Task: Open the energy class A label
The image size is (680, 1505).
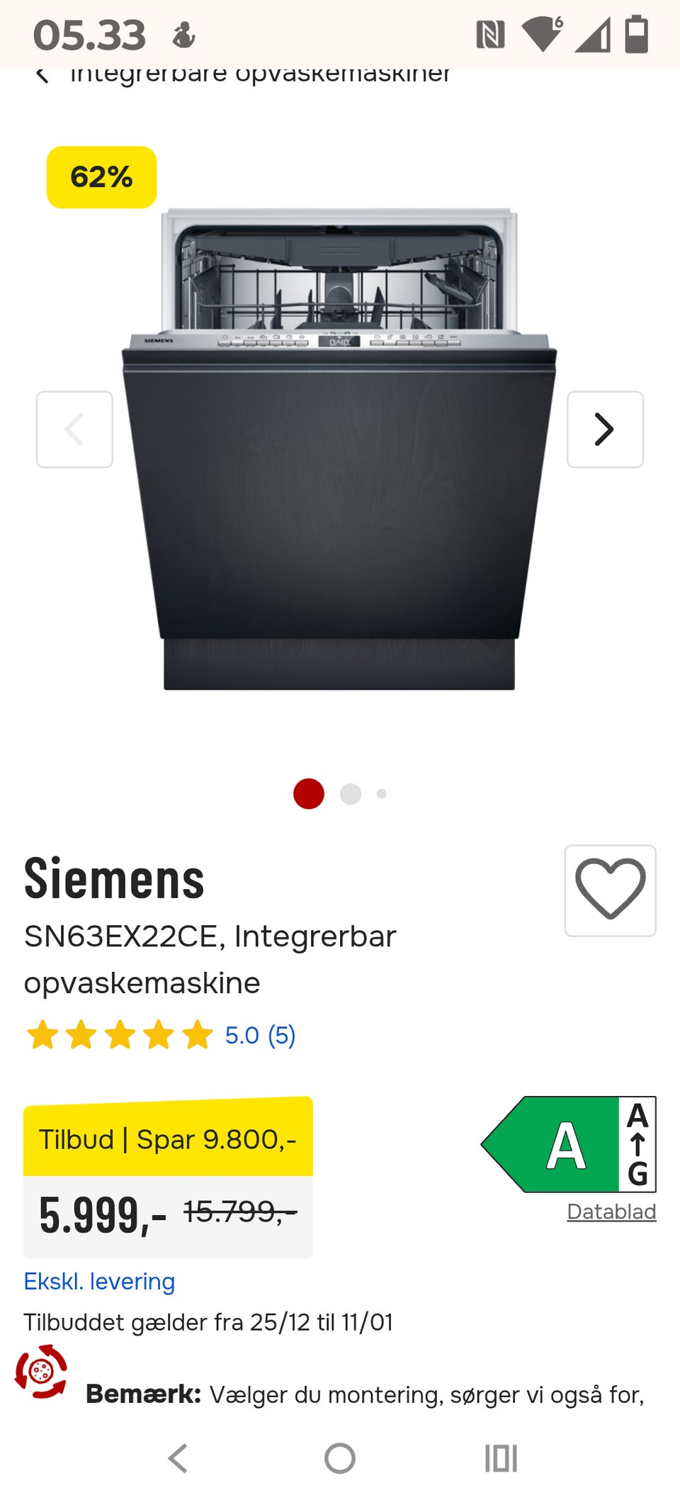Action: point(569,1144)
